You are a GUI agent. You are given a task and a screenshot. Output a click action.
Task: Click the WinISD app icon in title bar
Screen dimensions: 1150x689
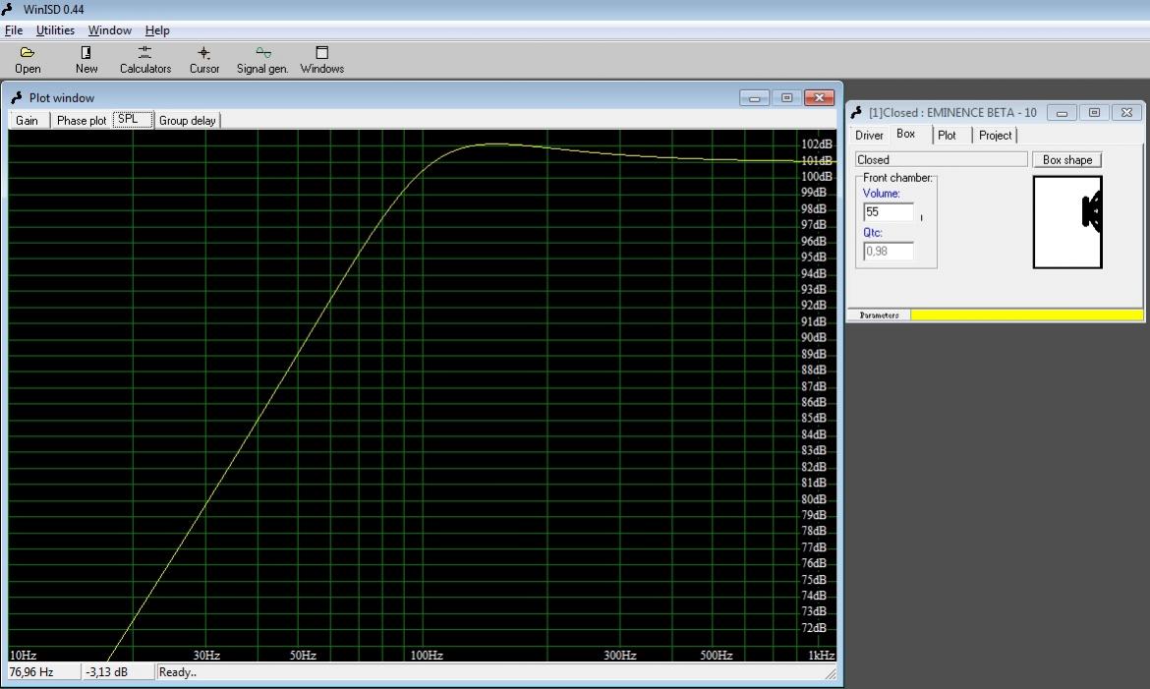[8, 10]
